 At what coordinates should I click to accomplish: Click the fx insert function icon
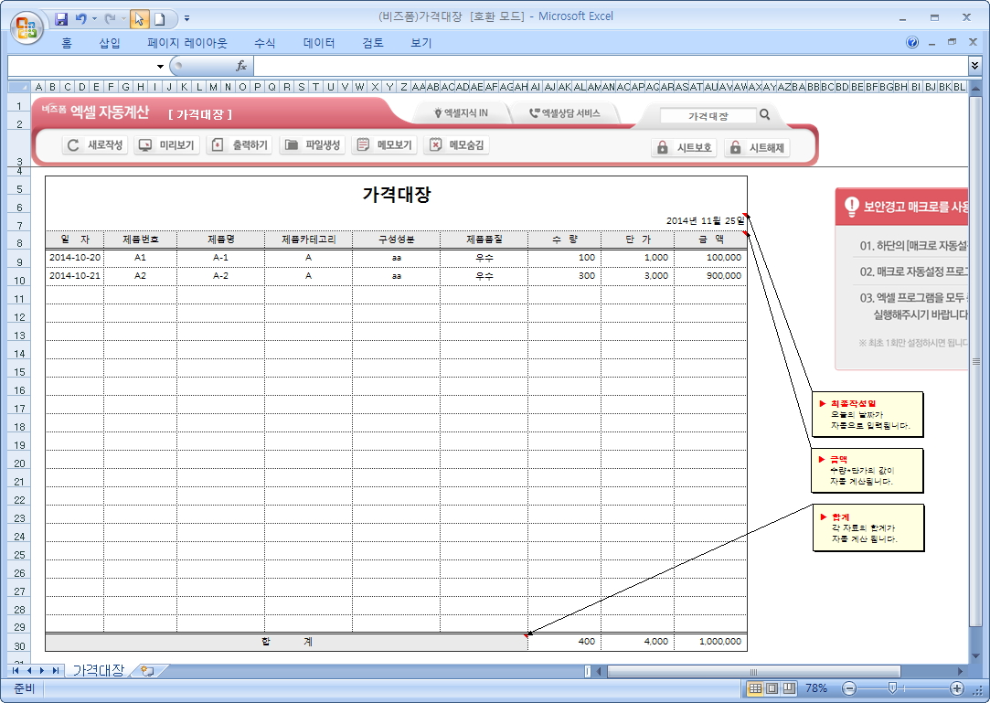click(x=241, y=66)
